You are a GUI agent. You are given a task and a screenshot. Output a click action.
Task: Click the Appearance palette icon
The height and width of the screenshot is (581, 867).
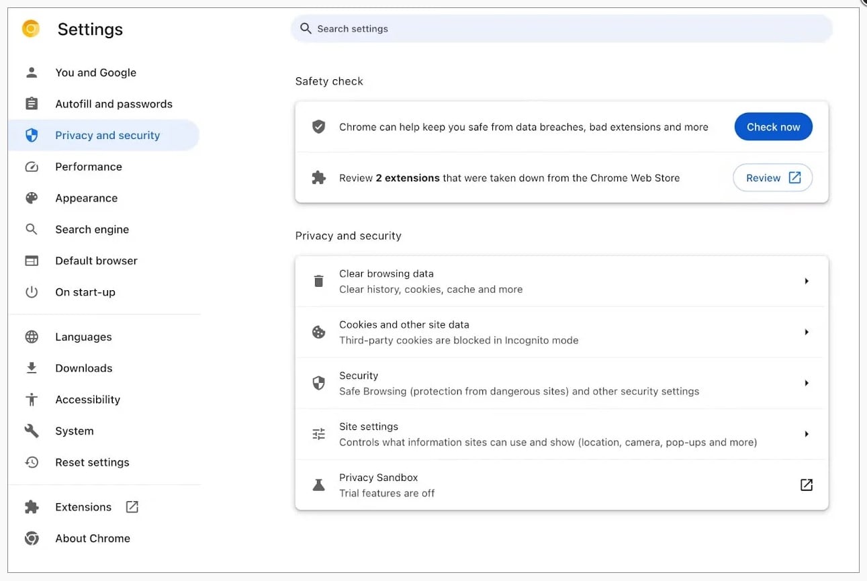point(32,198)
